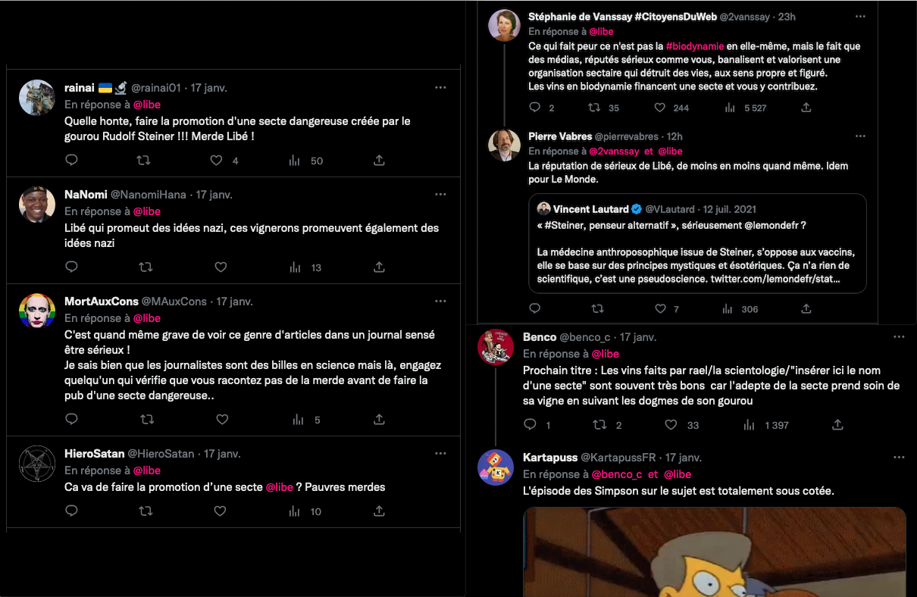917x597 pixels.
Task: Open more options on Kartapuss's tweet
Action: click(899, 458)
